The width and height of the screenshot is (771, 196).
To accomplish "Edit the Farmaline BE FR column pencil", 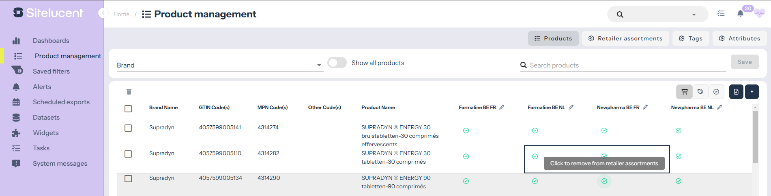I will click(502, 107).
